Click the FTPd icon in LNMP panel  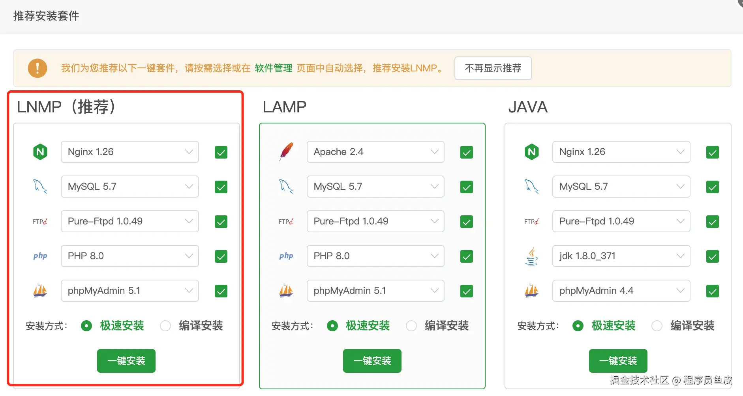coord(40,222)
